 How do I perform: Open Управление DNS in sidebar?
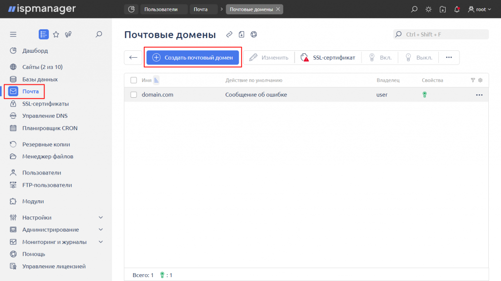coord(45,116)
